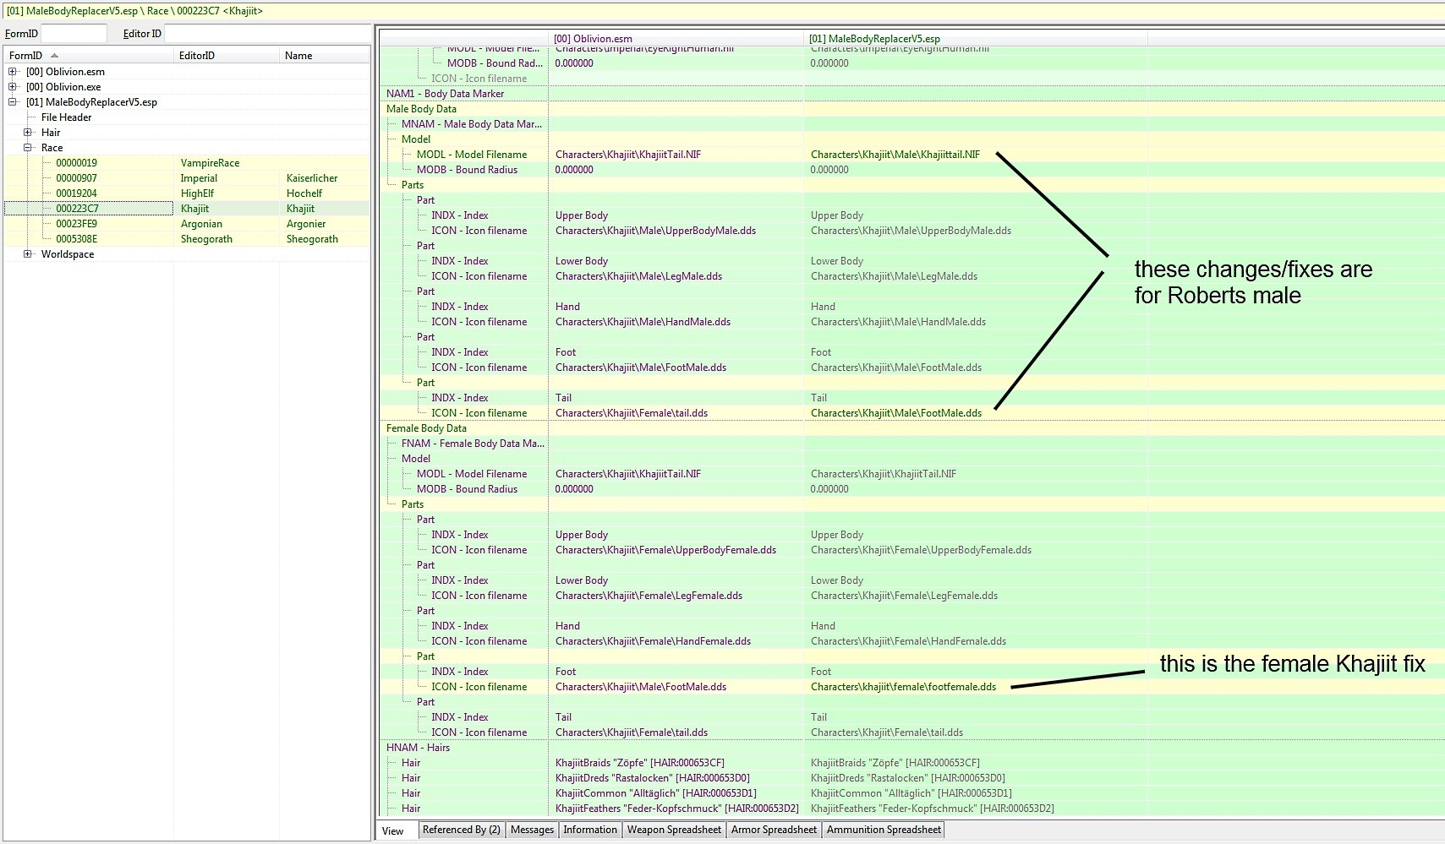The image size is (1445, 844).
Task: Click the Male Body Data row label
Action: (421, 109)
